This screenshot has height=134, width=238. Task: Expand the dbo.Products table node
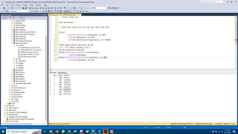[x=12, y=72]
